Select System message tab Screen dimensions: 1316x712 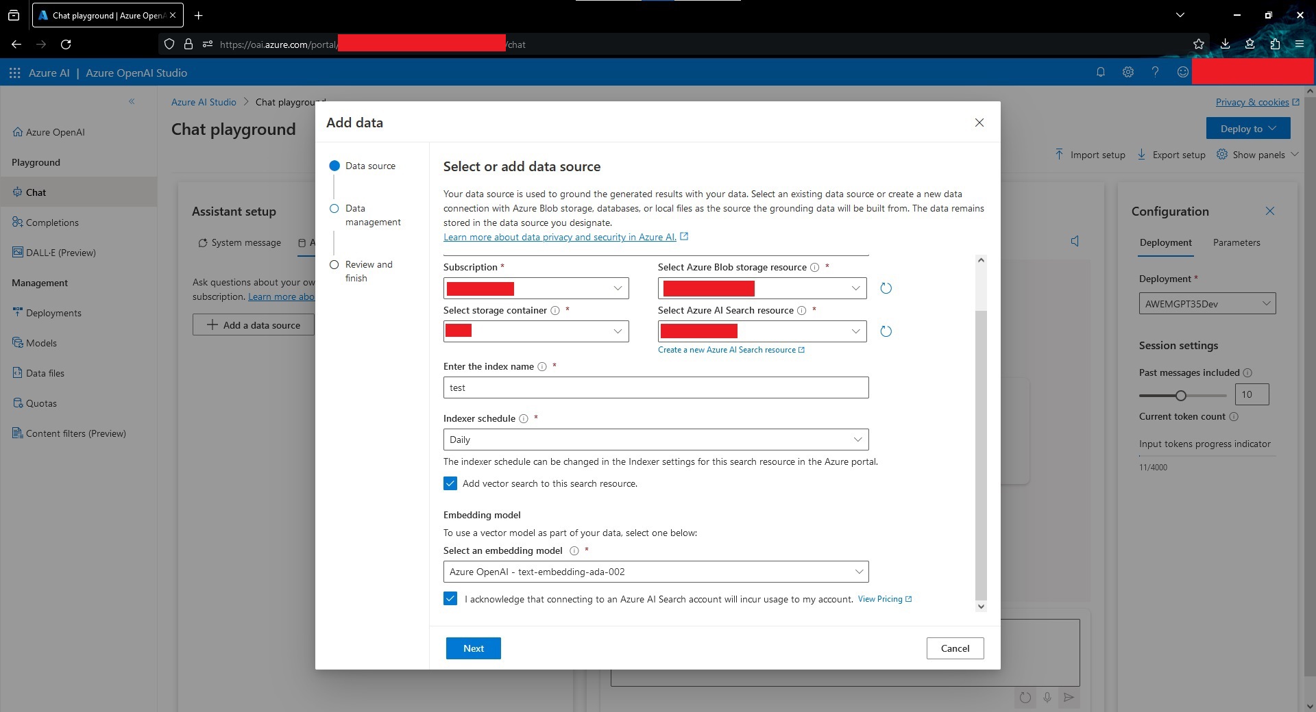[x=239, y=242]
